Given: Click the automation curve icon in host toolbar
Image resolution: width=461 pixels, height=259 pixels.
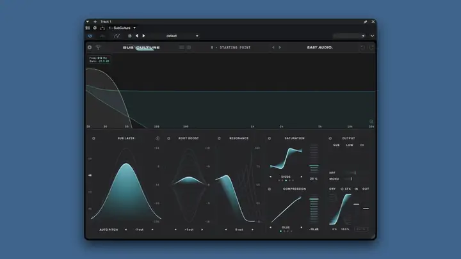Looking at the screenshot, I should pyautogui.click(x=117, y=36).
